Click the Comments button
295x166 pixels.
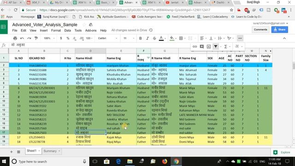tap(260, 30)
